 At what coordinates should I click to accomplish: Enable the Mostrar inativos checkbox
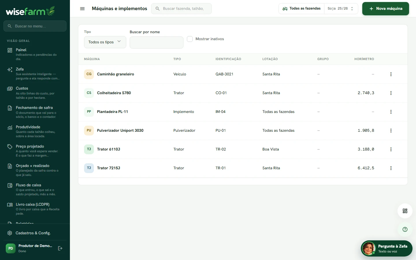tap(190, 39)
